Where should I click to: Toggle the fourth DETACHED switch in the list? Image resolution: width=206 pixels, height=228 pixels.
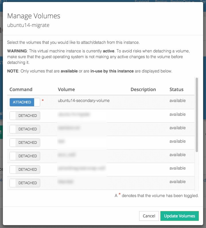[x=25, y=156]
